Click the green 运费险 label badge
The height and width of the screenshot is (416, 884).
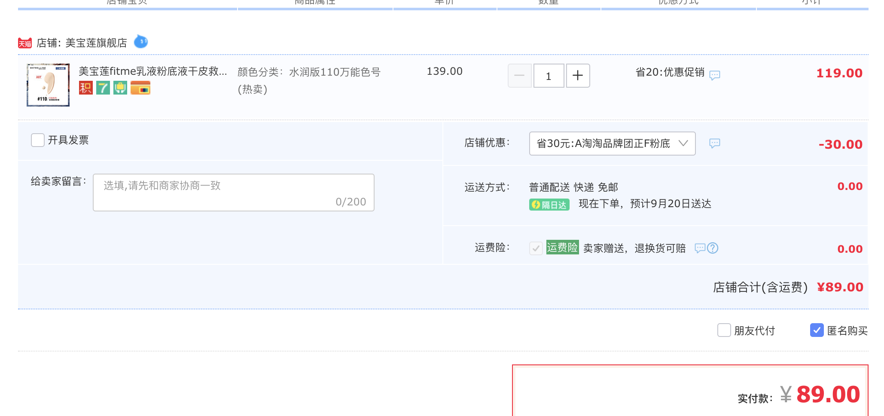point(562,247)
